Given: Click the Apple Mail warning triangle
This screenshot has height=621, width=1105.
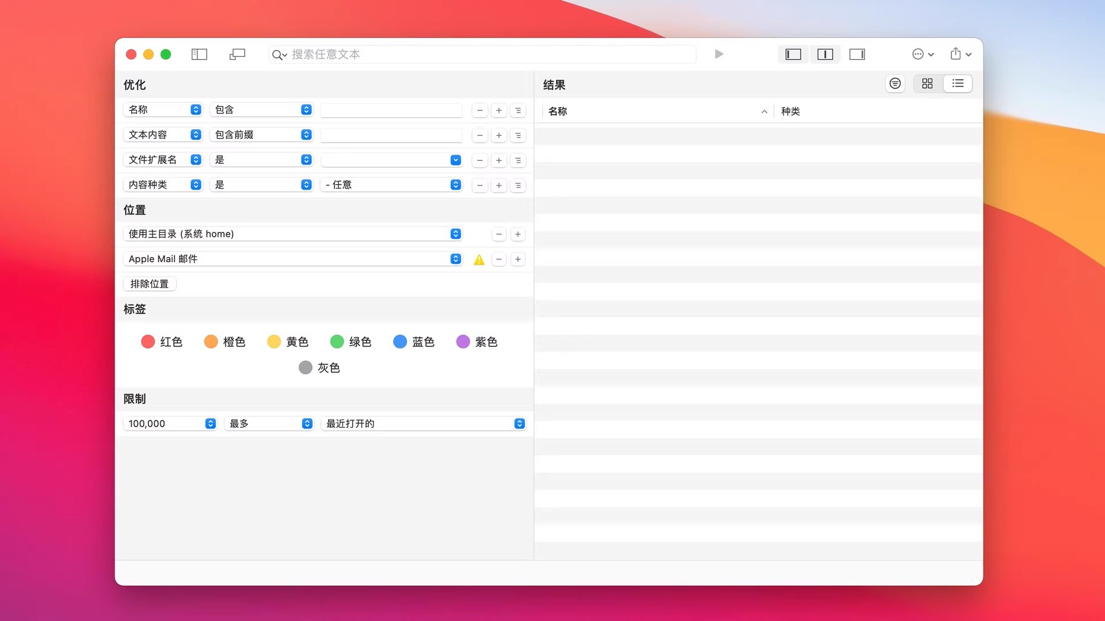Looking at the screenshot, I should click(479, 260).
